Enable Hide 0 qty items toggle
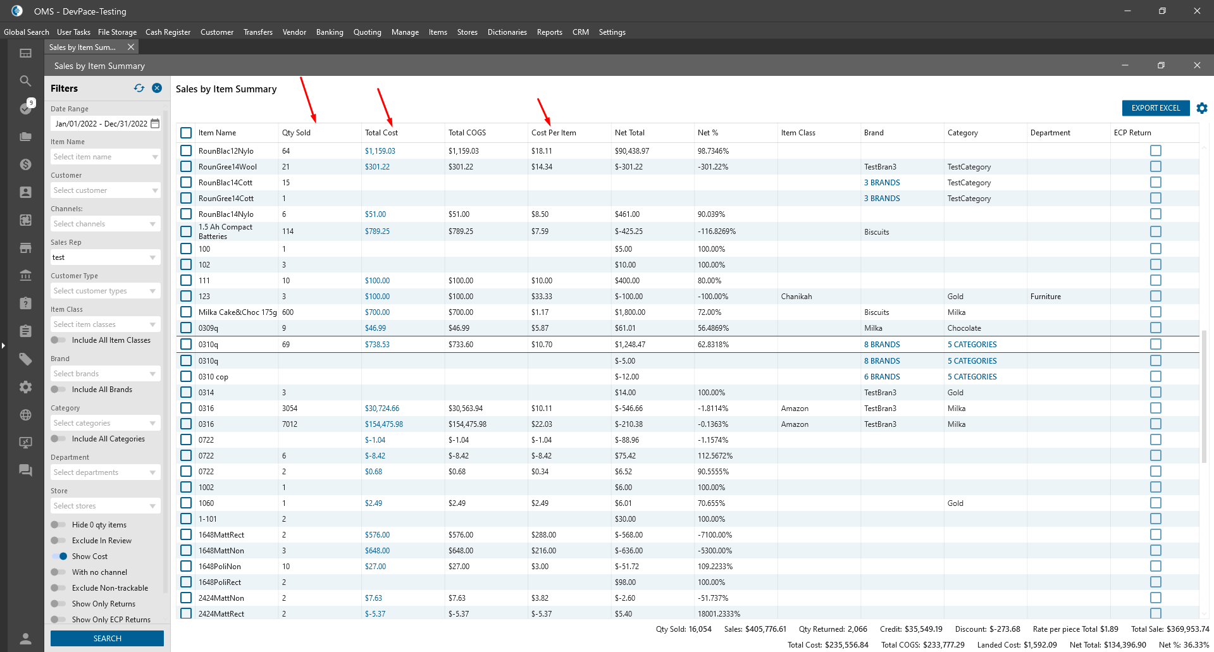This screenshot has width=1214, height=652. [59, 525]
